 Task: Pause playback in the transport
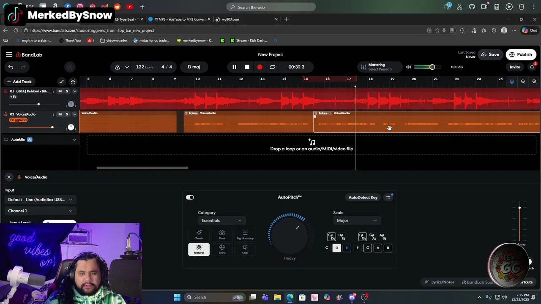pos(234,67)
